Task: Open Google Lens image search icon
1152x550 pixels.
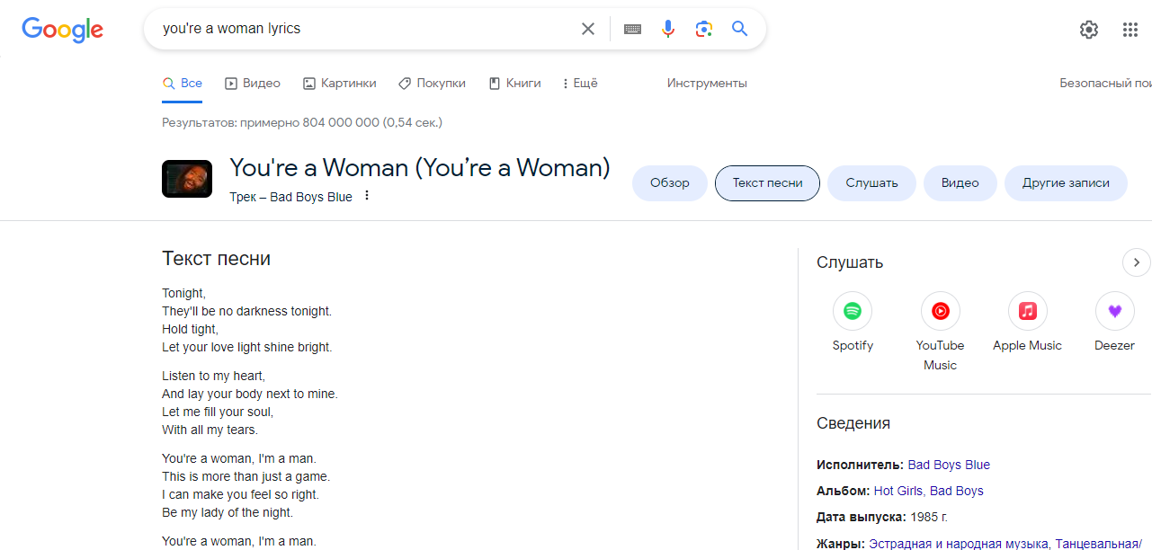Action: tap(704, 29)
